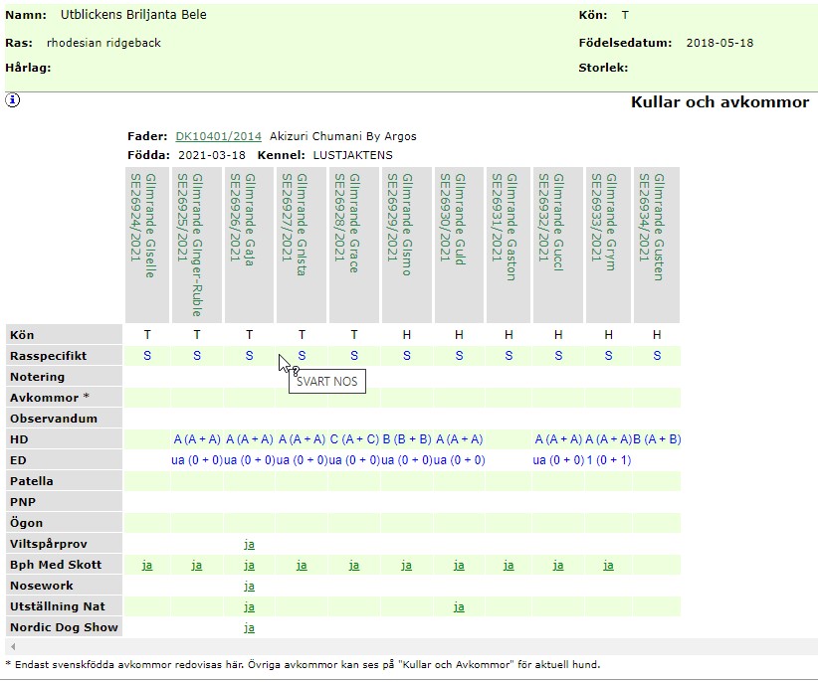Screen dimensions: 818x682
Task: Open ED result ua (0 + 0) for Ginger-Ruble
Action: 197,460
